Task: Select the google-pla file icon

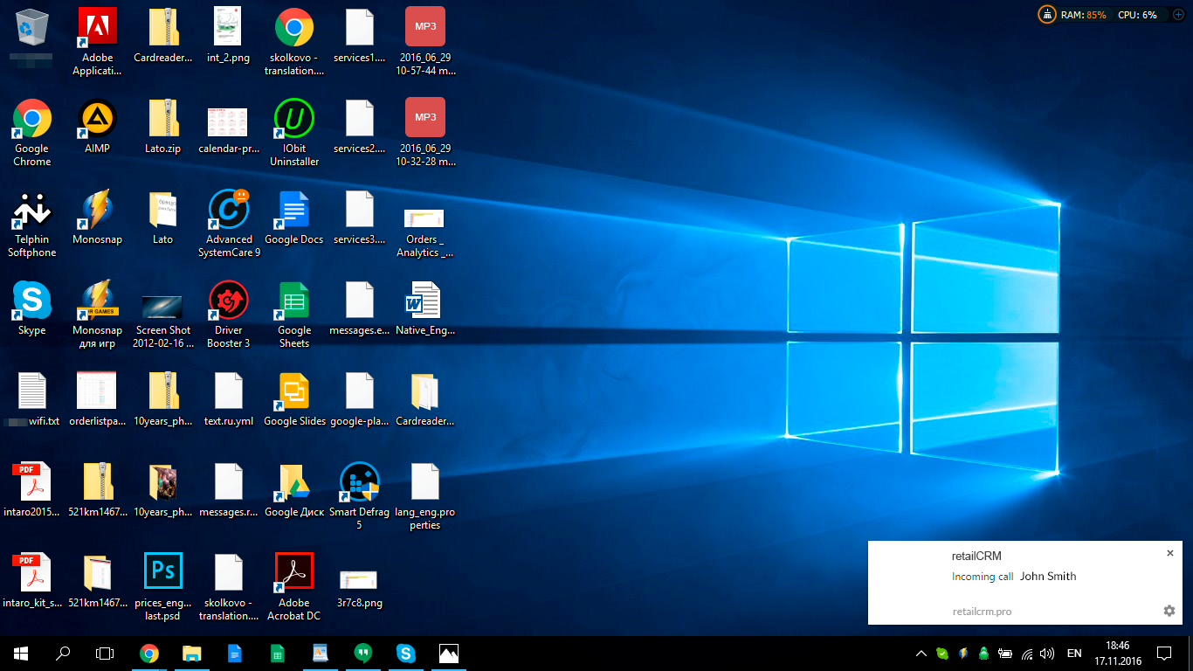Action: [x=359, y=399]
